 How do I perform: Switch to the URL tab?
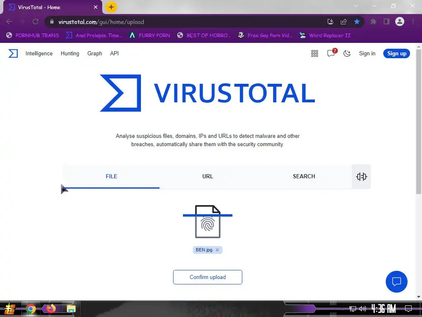click(x=208, y=176)
